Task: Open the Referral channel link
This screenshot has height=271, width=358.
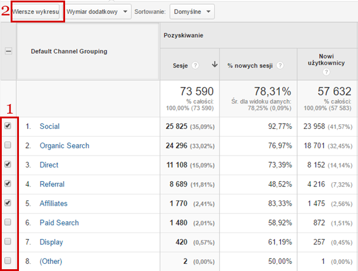Action: click(x=52, y=184)
